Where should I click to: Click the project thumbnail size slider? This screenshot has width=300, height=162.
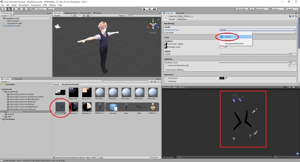pos(155,158)
